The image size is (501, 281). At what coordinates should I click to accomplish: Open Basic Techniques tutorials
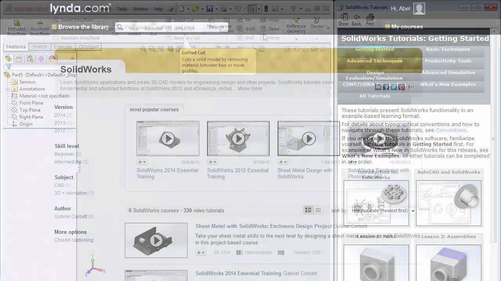[x=448, y=49]
